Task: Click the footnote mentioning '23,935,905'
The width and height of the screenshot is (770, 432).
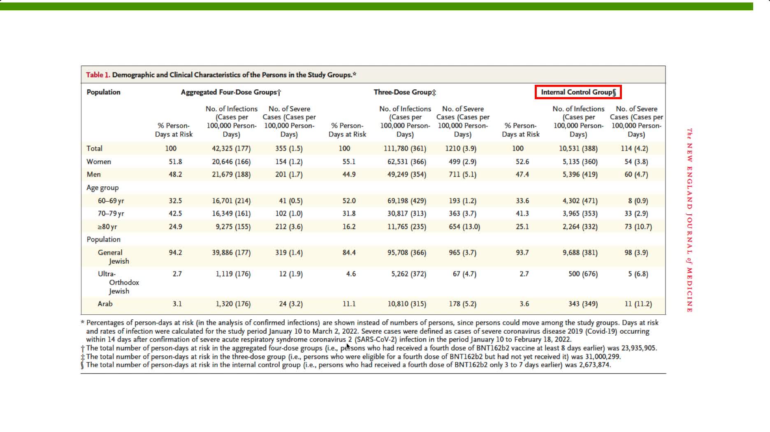Action: (369, 348)
